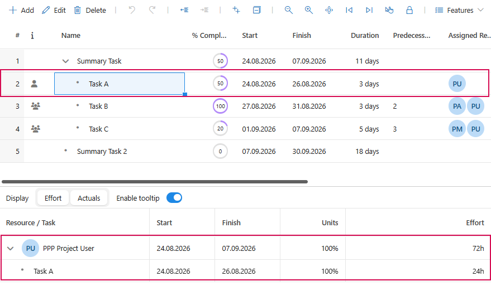The image size is (491, 286).
Task: Click finish date 30.09.2026
Action: coord(309,152)
